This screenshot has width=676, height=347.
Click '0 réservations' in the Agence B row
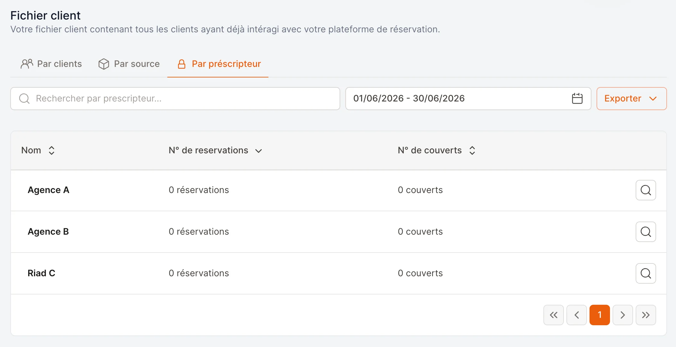point(199,232)
